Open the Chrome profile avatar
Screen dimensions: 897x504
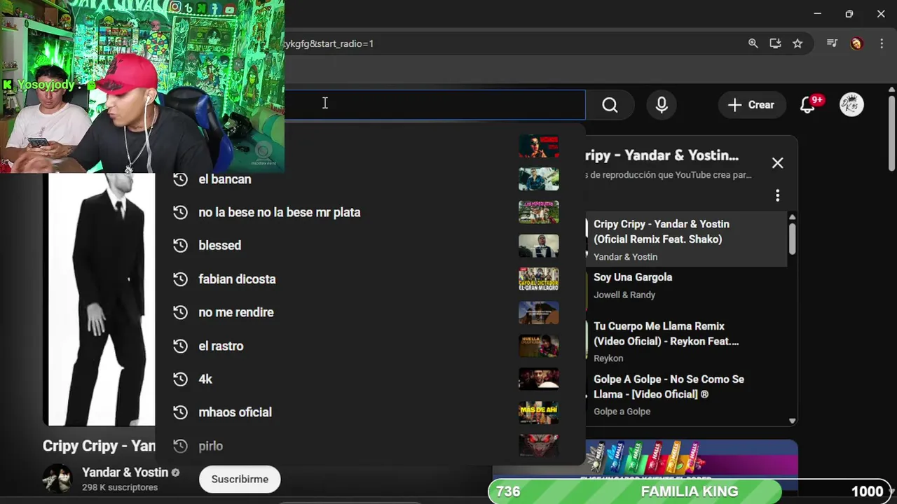[856, 43]
